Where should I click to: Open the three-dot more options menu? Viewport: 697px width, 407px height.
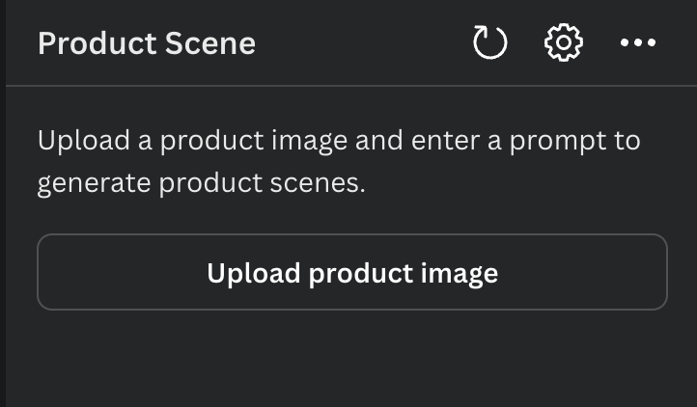click(x=638, y=42)
